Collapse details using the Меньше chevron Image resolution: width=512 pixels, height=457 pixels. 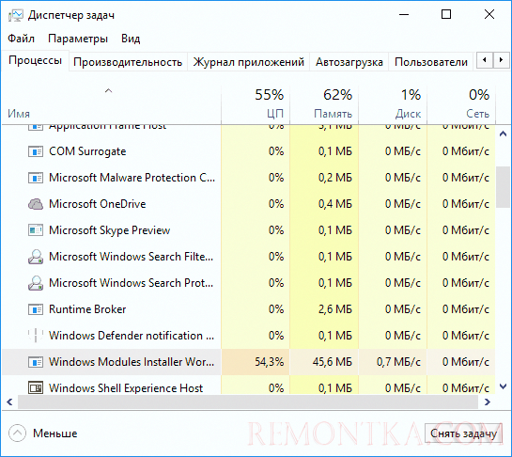click(17, 433)
